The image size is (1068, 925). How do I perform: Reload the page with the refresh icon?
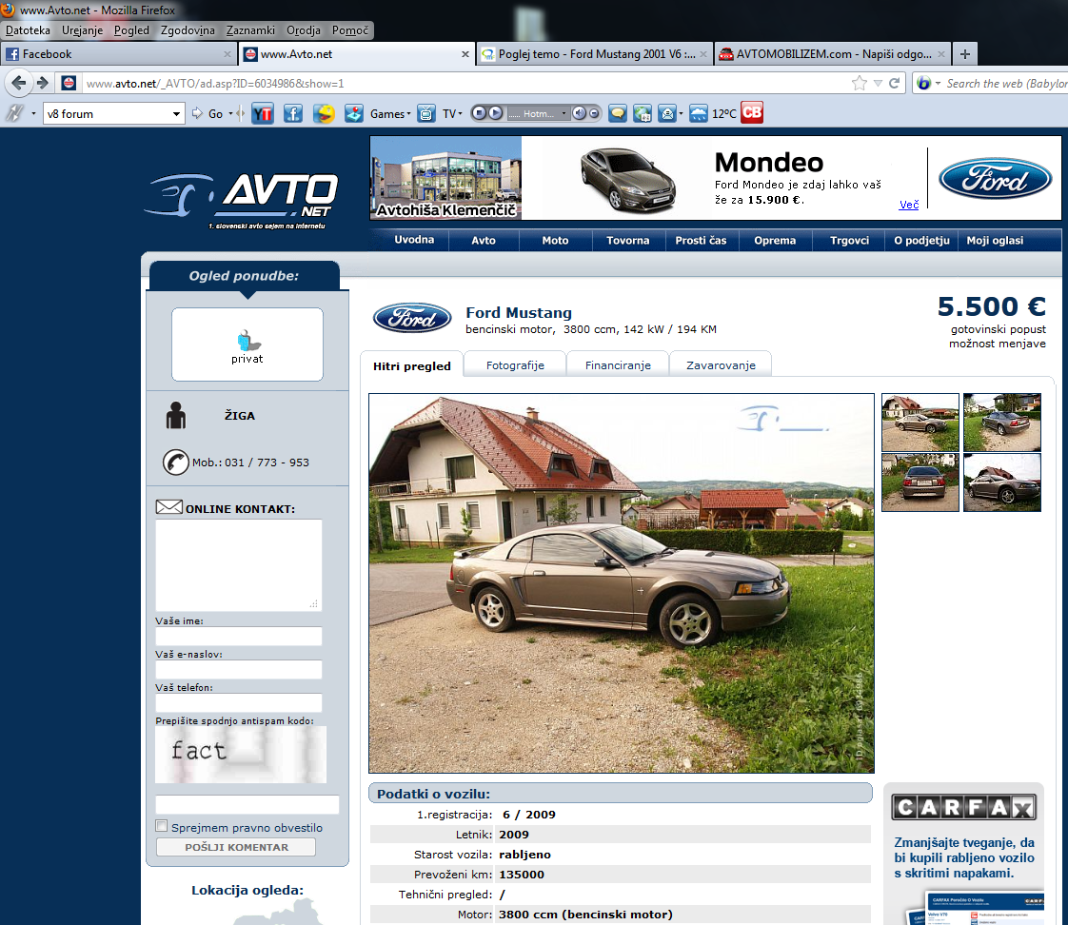895,83
